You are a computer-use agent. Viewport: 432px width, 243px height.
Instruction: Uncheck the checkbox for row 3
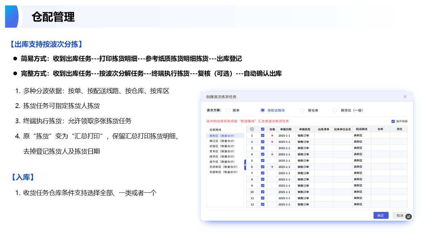pos(263,148)
